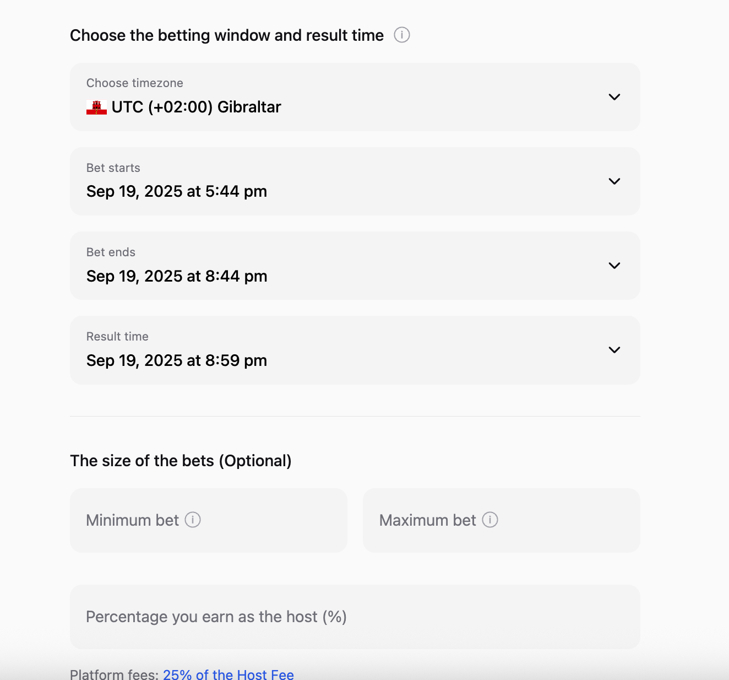Click the Bet ends label

(111, 252)
